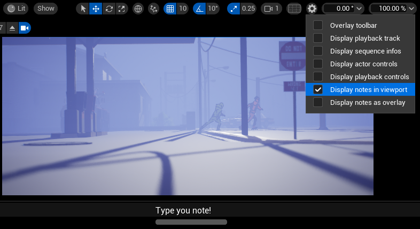Toggle world coordinate system globe icon
The width and height of the screenshot is (420, 229).
(138, 9)
